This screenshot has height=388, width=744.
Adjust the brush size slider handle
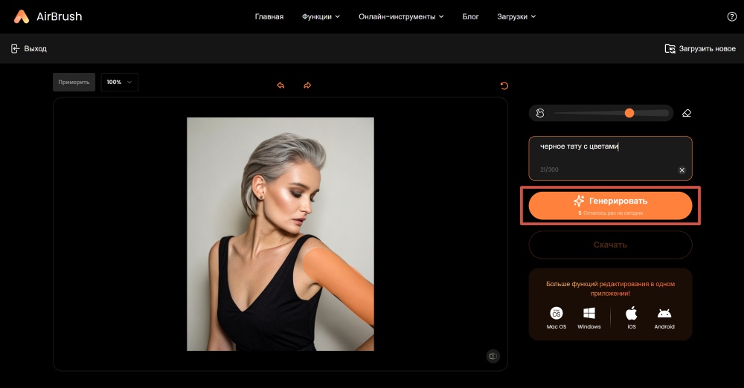(x=629, y=113)
